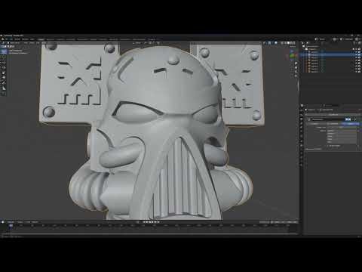Select the Move tool
The width and height of the screenshot is (362, 272).
[4, 63]
